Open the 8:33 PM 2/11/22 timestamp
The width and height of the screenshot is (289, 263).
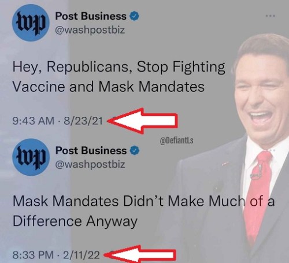56,255
